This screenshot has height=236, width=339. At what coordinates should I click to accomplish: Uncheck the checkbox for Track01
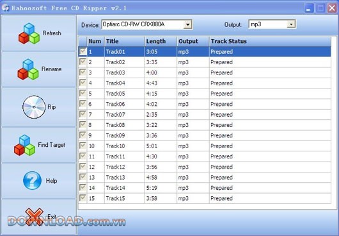pos(83,51)
